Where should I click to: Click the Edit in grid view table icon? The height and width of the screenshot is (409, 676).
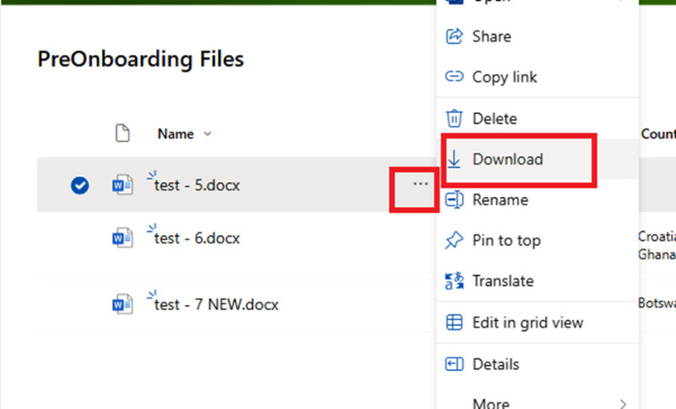[454, 322]
